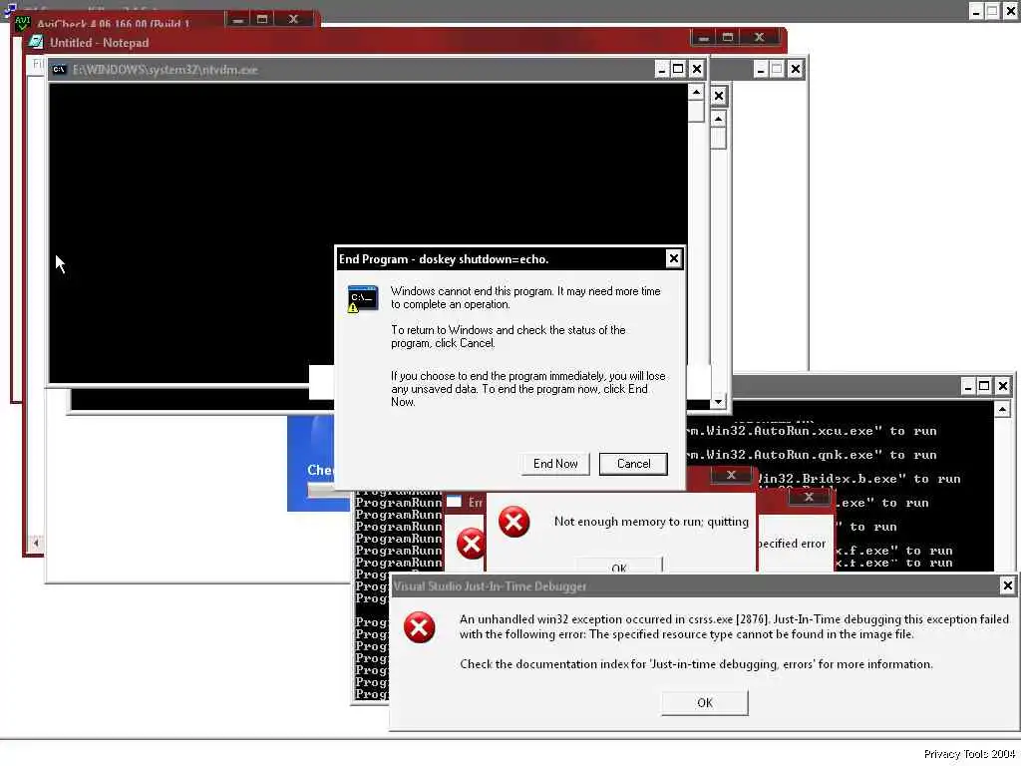Click Notepad horizontal scroll left arrow

[37, 543]
